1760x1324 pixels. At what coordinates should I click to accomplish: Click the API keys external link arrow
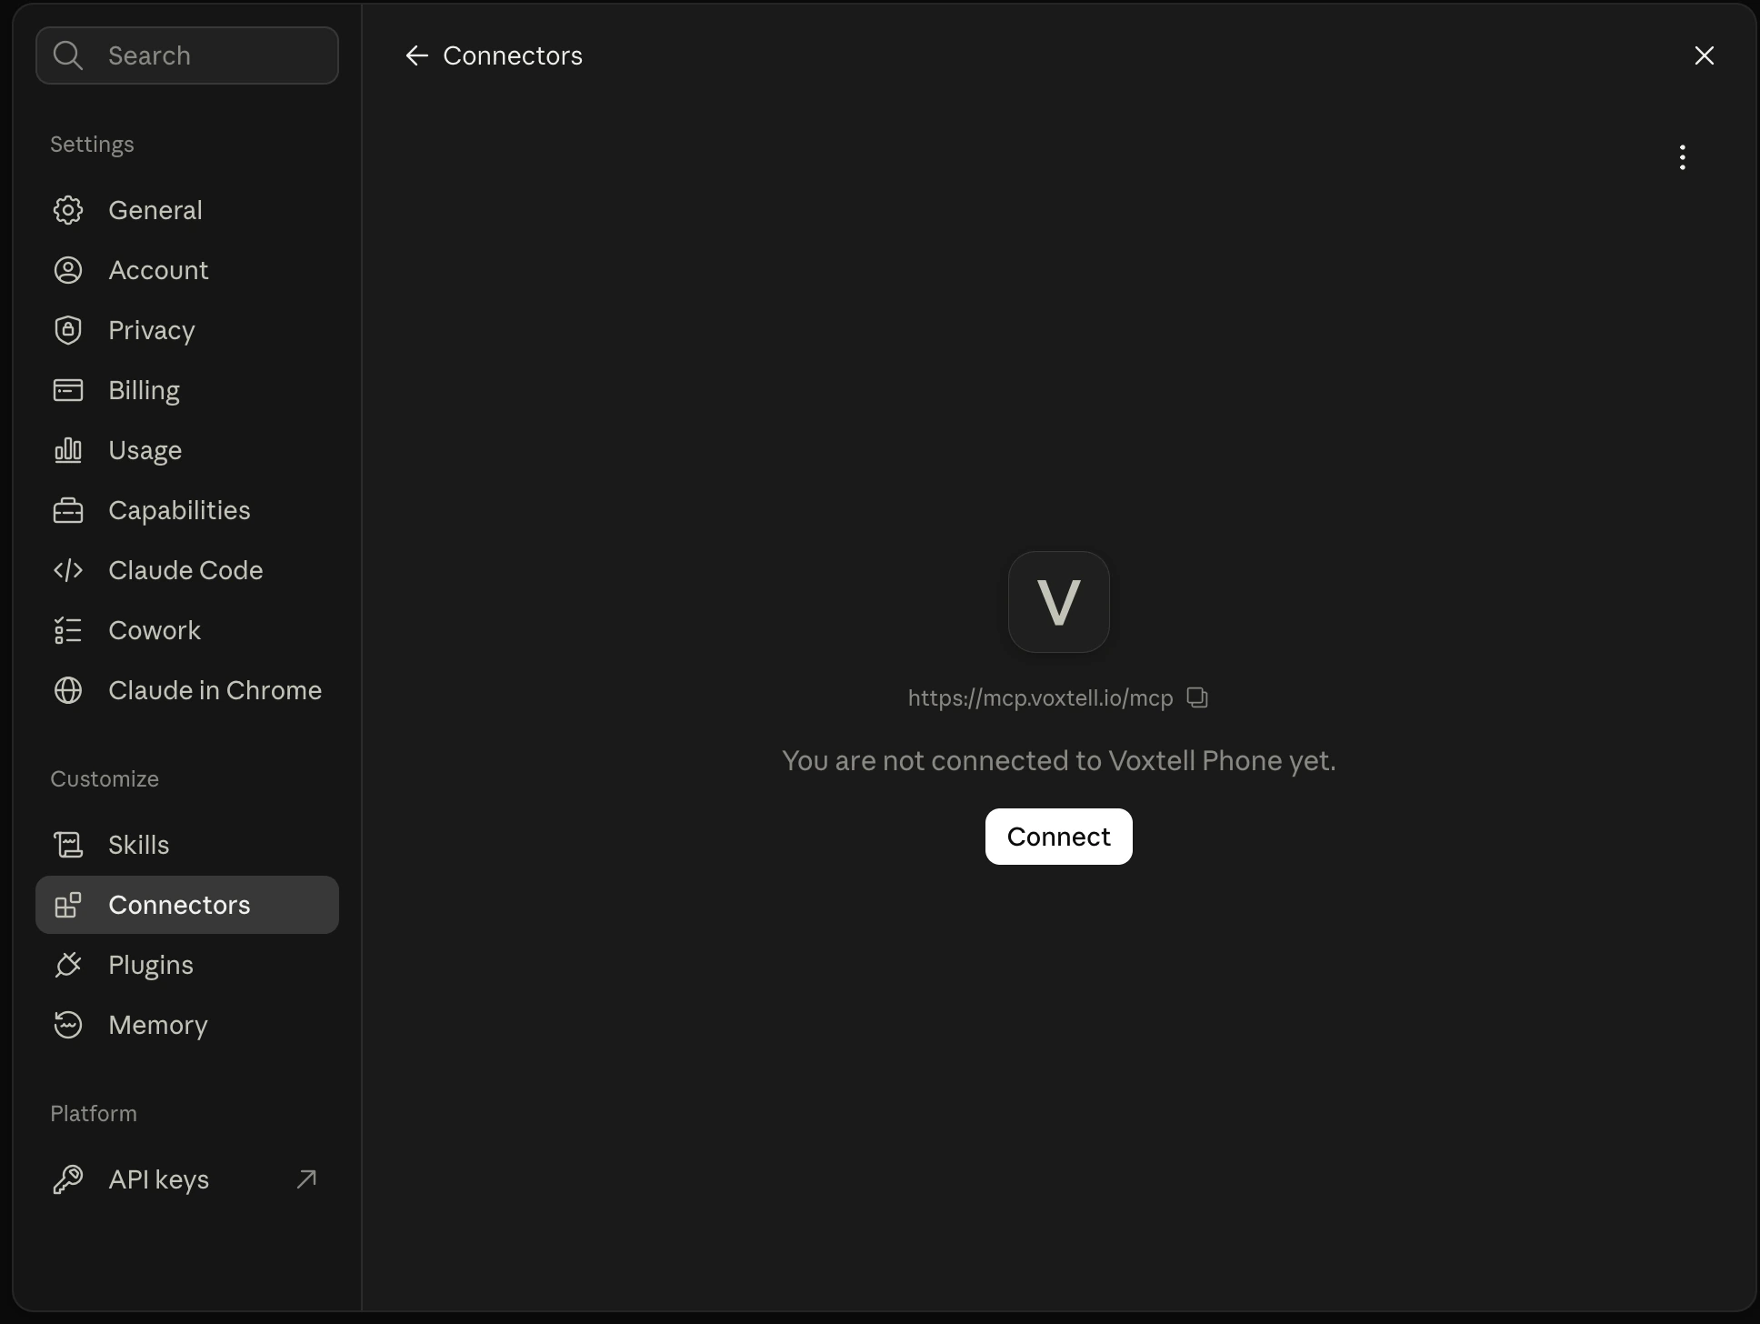[x=307, y=1179]
